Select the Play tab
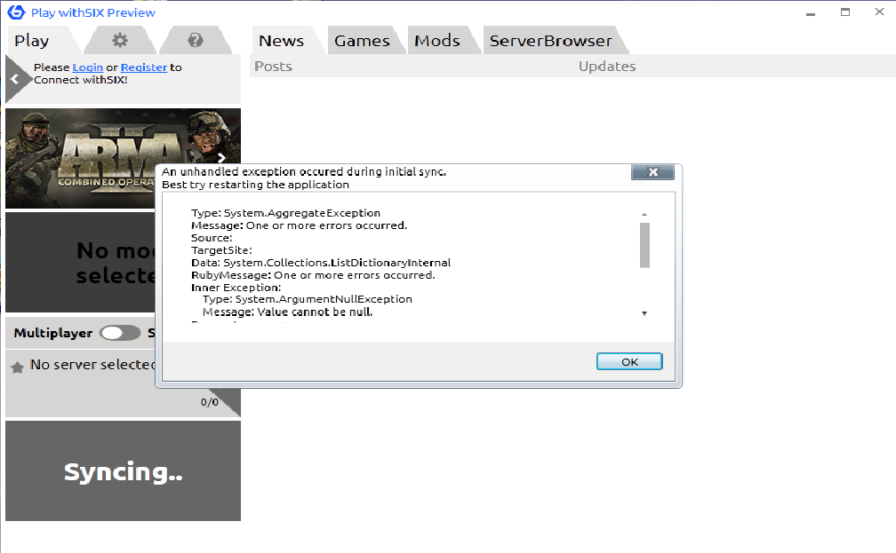This screenshot has width=896, height=553. [32, 41]
